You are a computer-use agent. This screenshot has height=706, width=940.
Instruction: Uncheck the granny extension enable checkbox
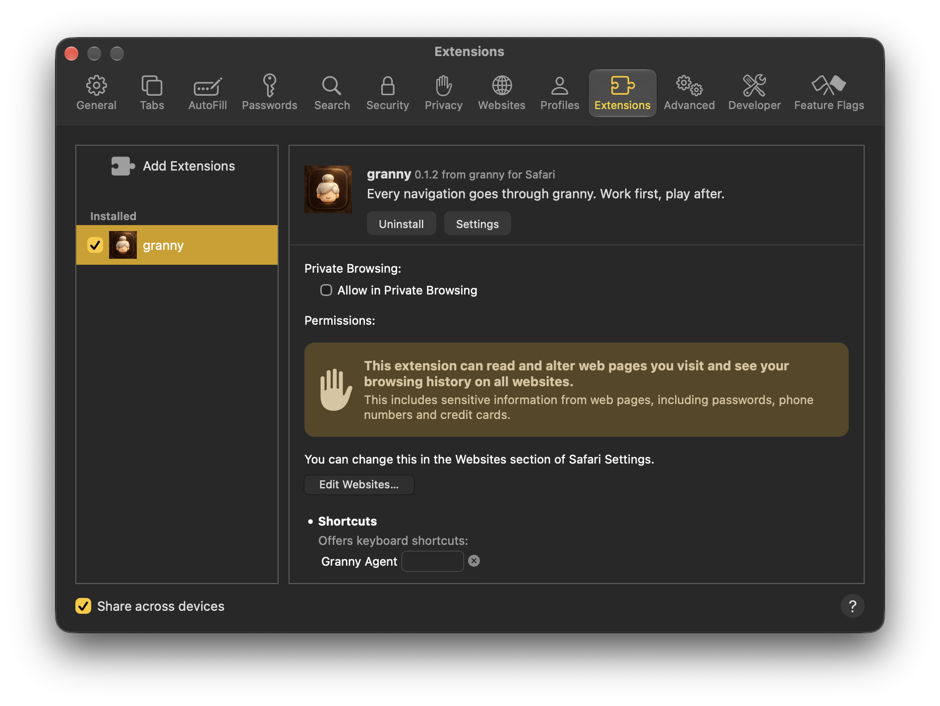pos(95,245)
